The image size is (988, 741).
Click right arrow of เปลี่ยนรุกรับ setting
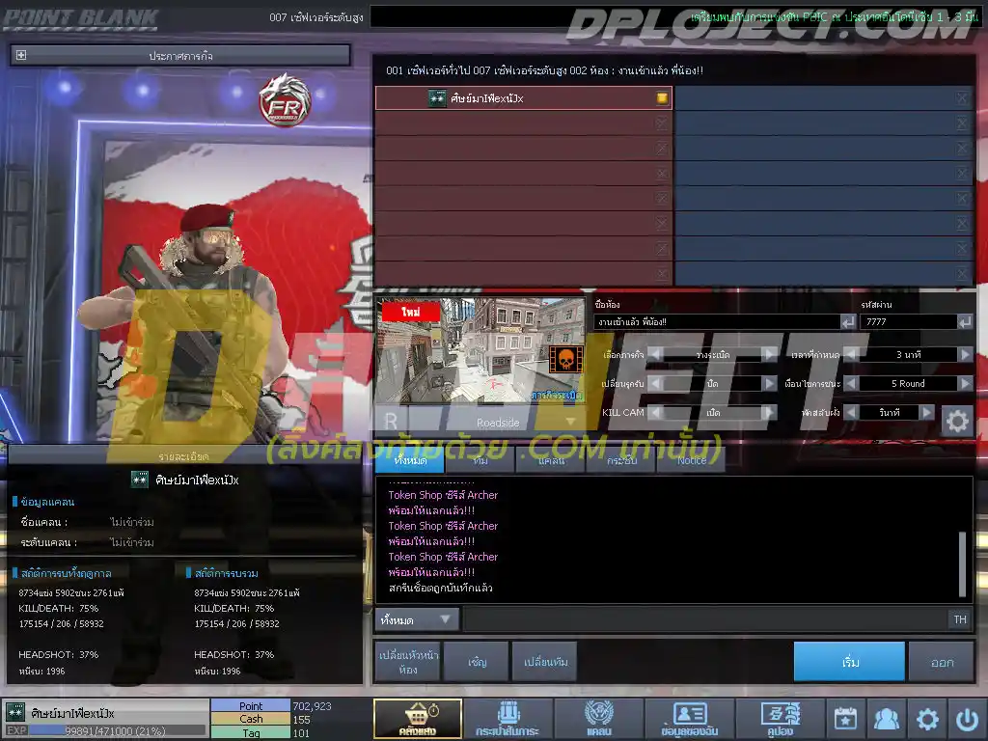[769, 383]
